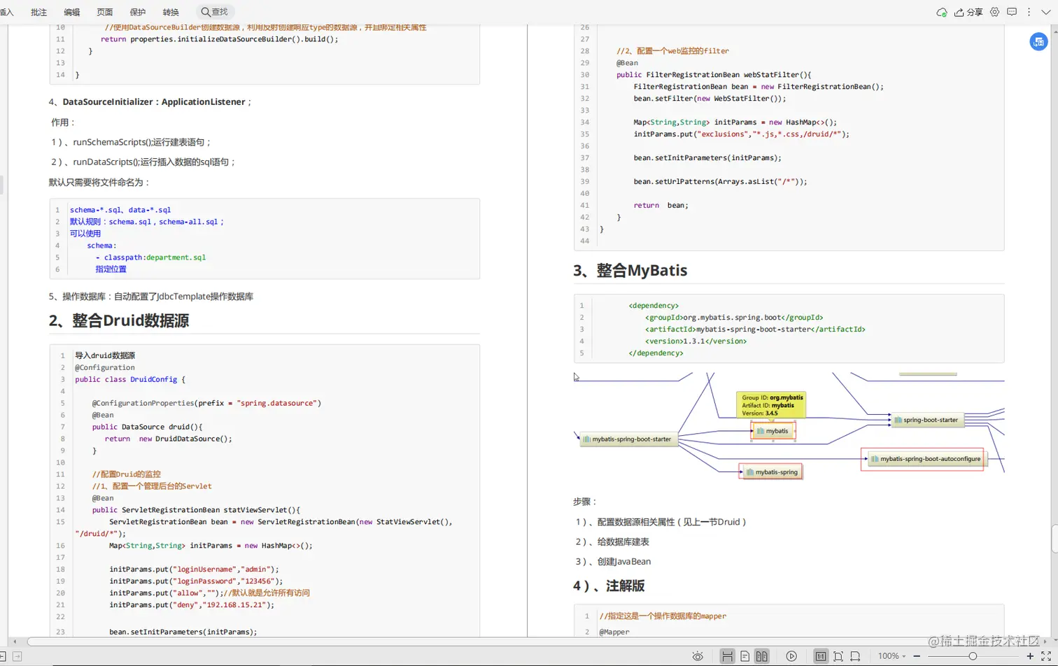This screenshot has width=1058, height=666.
Task: Click the 分享 share button
Action: (968, 13)
